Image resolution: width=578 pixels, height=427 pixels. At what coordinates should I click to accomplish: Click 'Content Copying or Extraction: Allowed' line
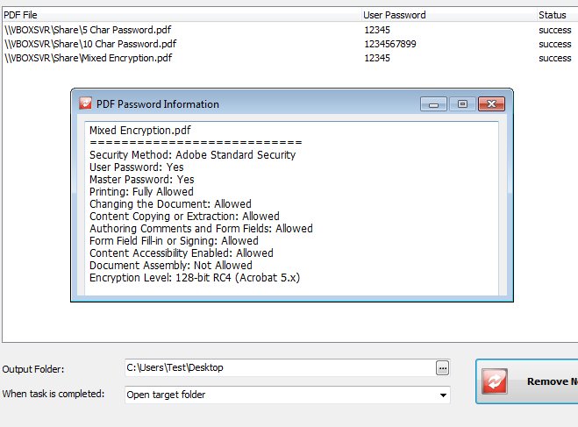coord(184,217)
